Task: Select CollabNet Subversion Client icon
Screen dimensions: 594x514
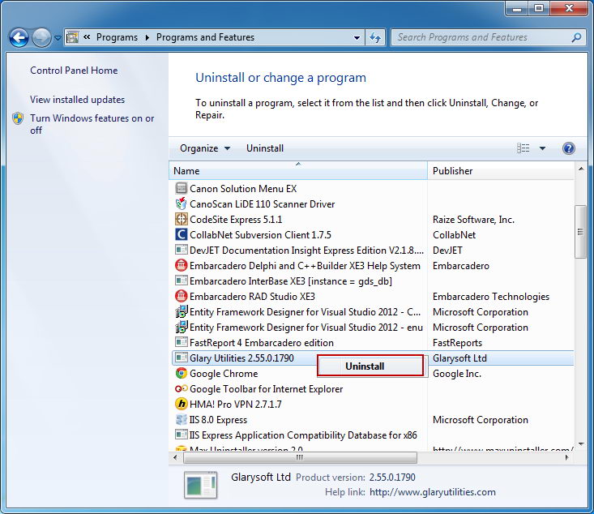Action: click(x=182, y=234)
